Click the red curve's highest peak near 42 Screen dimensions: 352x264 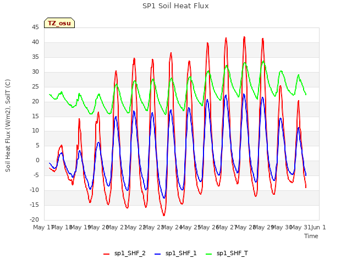pyautogui.click(x=244, y=37)
